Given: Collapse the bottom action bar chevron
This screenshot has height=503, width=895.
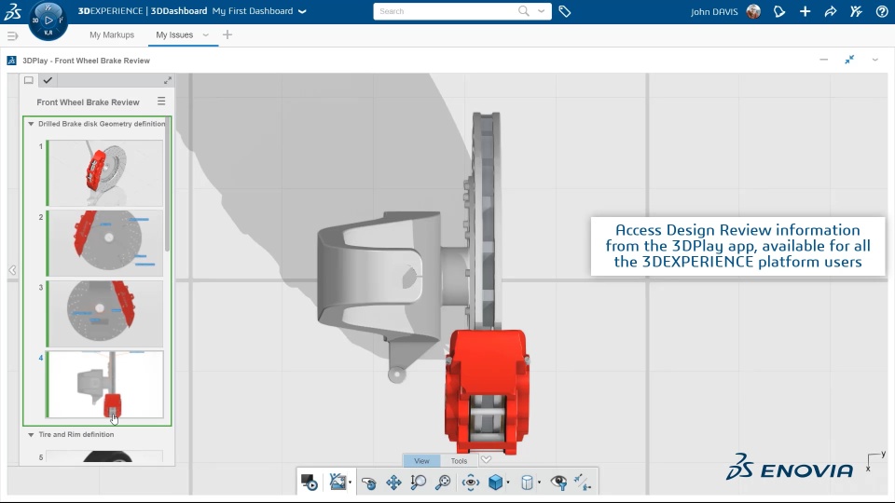Looking at the screenshot, I should click(486, 459).
